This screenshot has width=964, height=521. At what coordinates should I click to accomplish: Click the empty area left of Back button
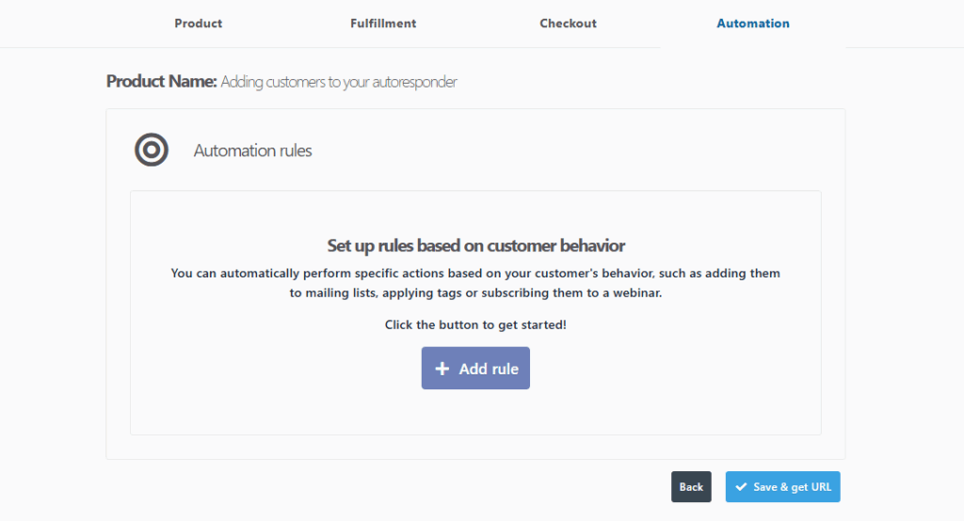point(377,487)
